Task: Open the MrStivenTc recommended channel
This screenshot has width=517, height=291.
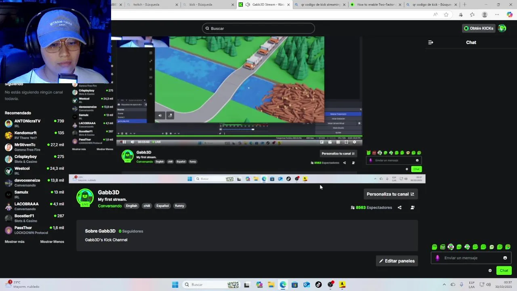Action: (34, 147)
